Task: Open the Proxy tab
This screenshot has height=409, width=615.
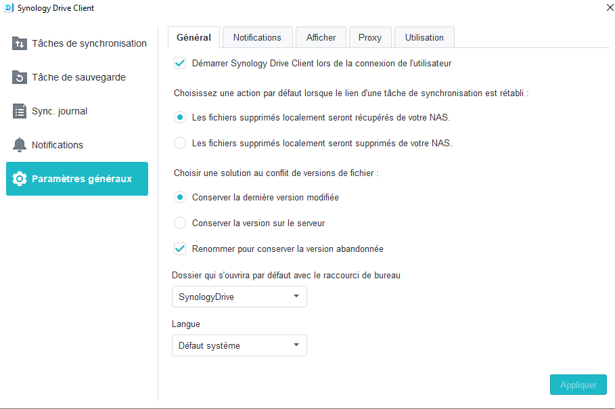Action: coord(370,38)
